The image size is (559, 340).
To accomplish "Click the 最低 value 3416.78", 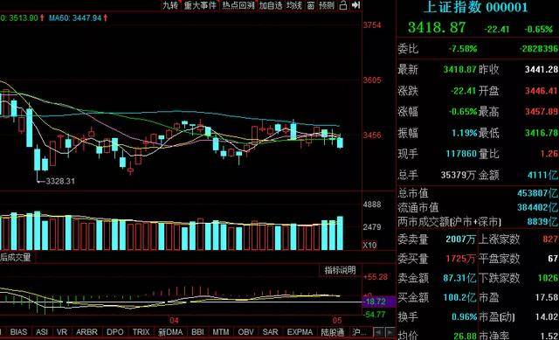I will point(542,133).
